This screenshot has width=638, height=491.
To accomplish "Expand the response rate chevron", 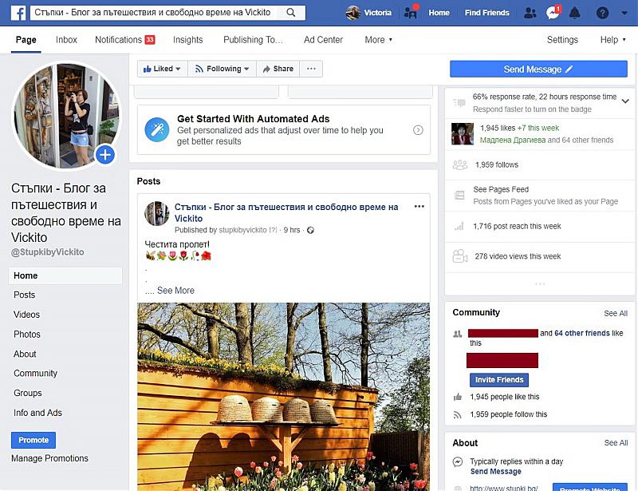I will click(625, 98).
